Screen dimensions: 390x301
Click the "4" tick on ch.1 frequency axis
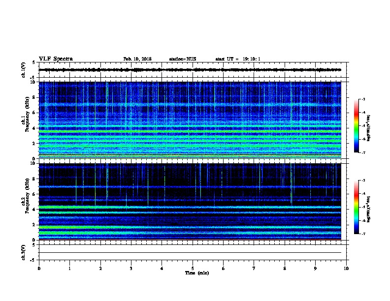click(34, 128)
